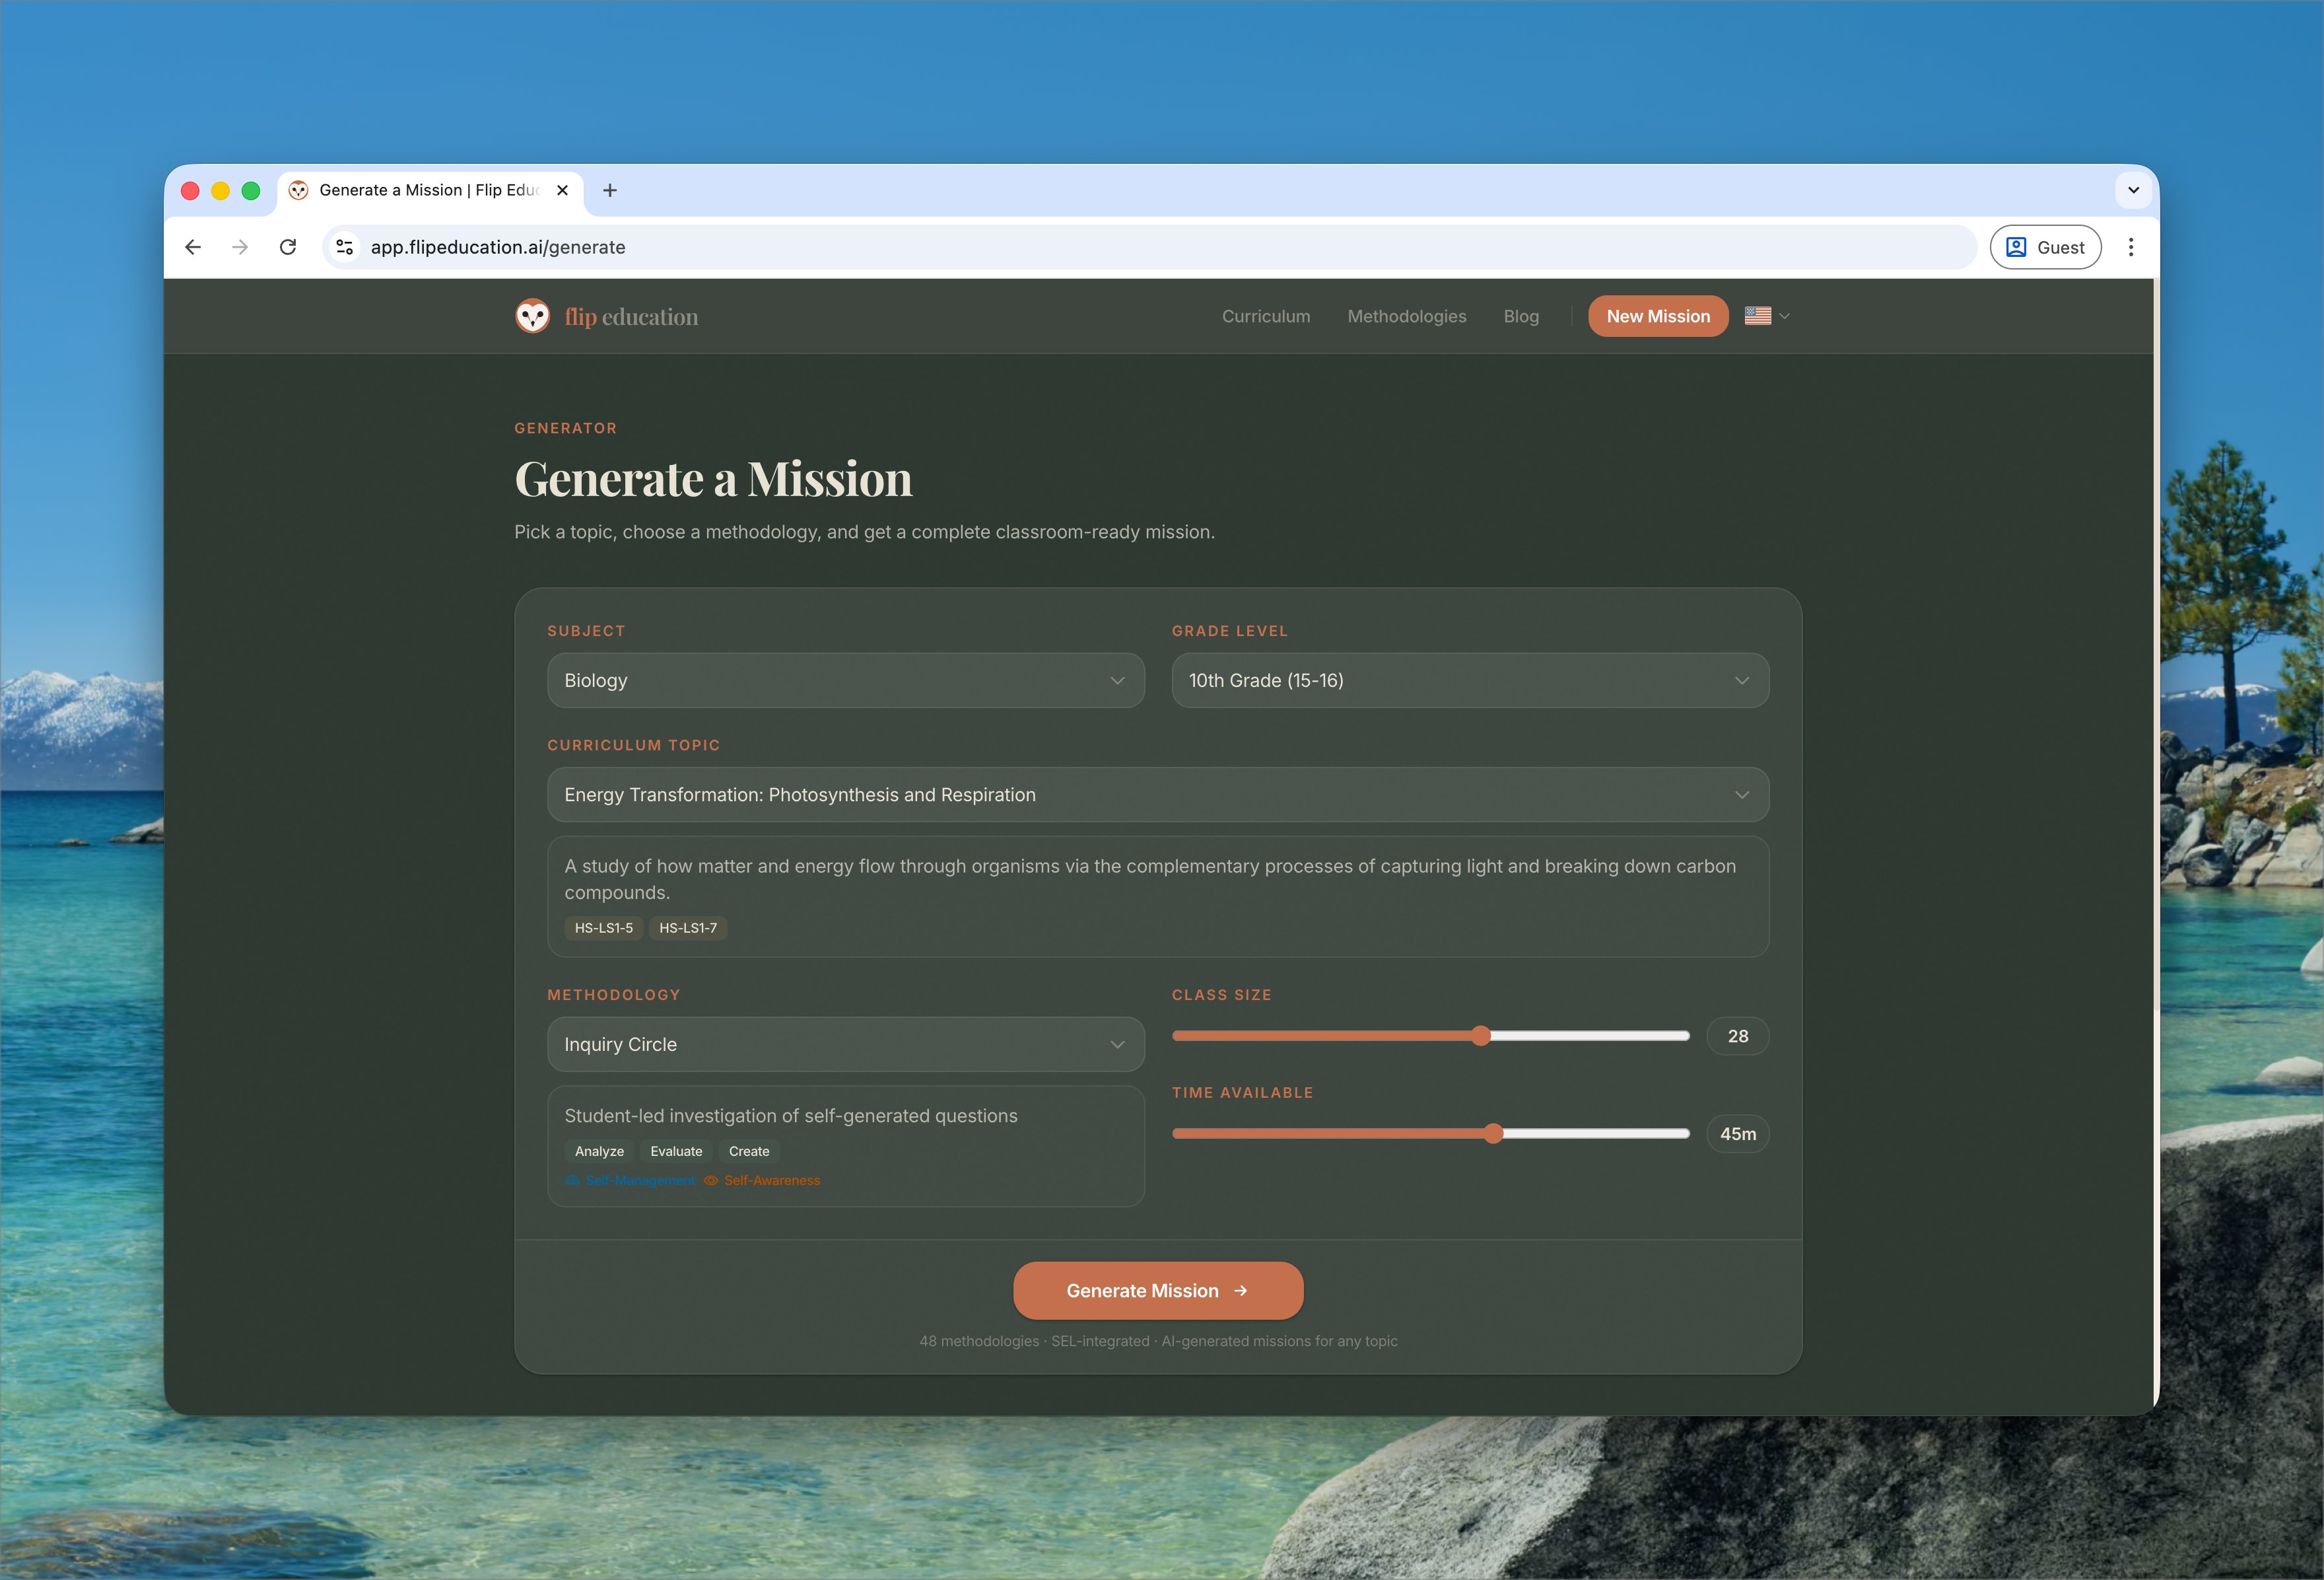Click the address bar URL field
Screen dimensions: 2324x1580
pos(1150,247)
